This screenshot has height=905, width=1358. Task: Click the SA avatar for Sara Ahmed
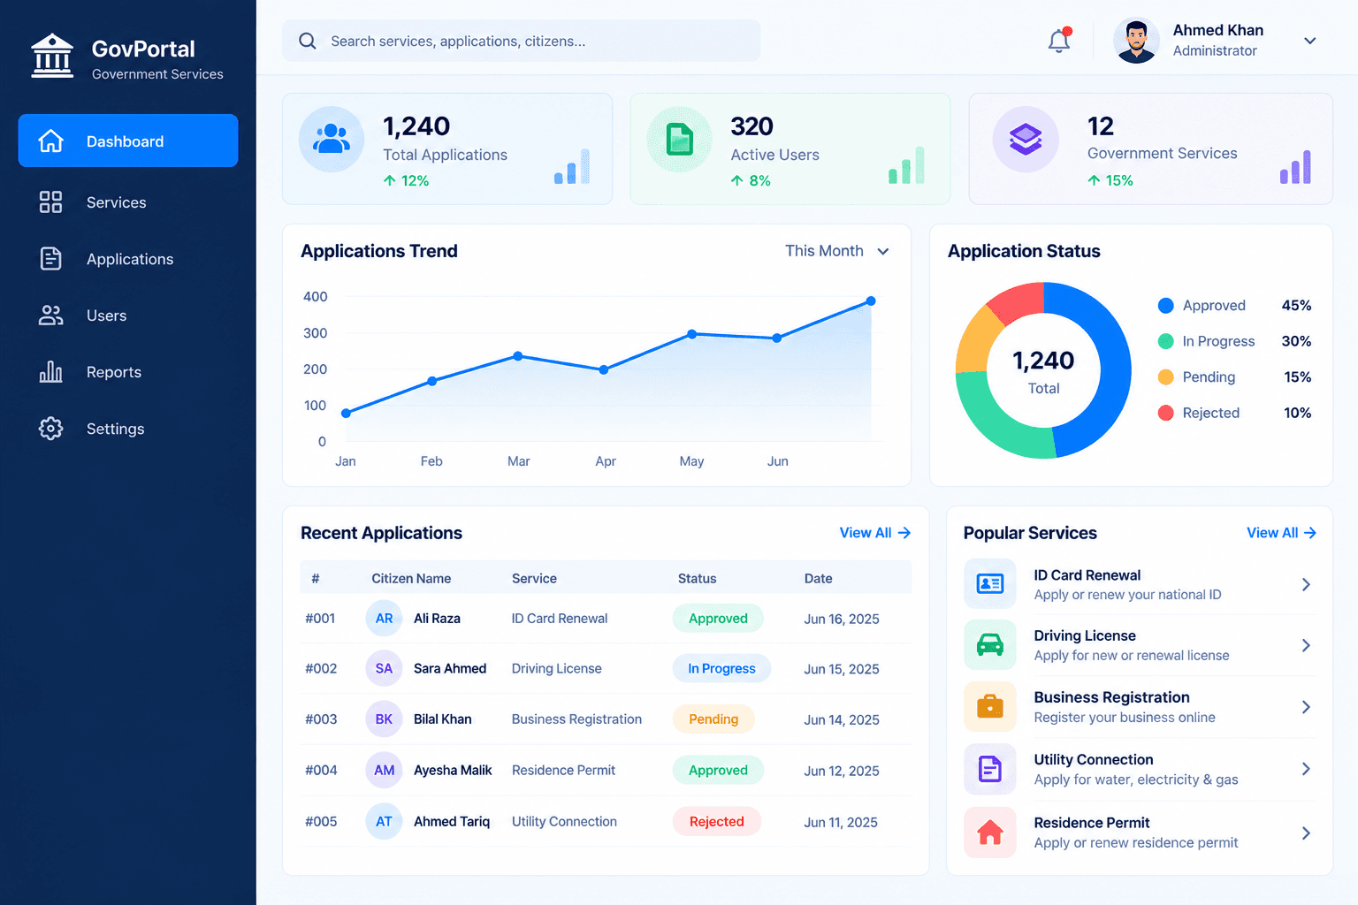(384, 669)
